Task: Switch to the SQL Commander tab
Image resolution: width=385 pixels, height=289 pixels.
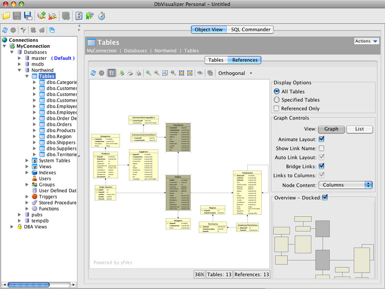Action: (250, 29)
